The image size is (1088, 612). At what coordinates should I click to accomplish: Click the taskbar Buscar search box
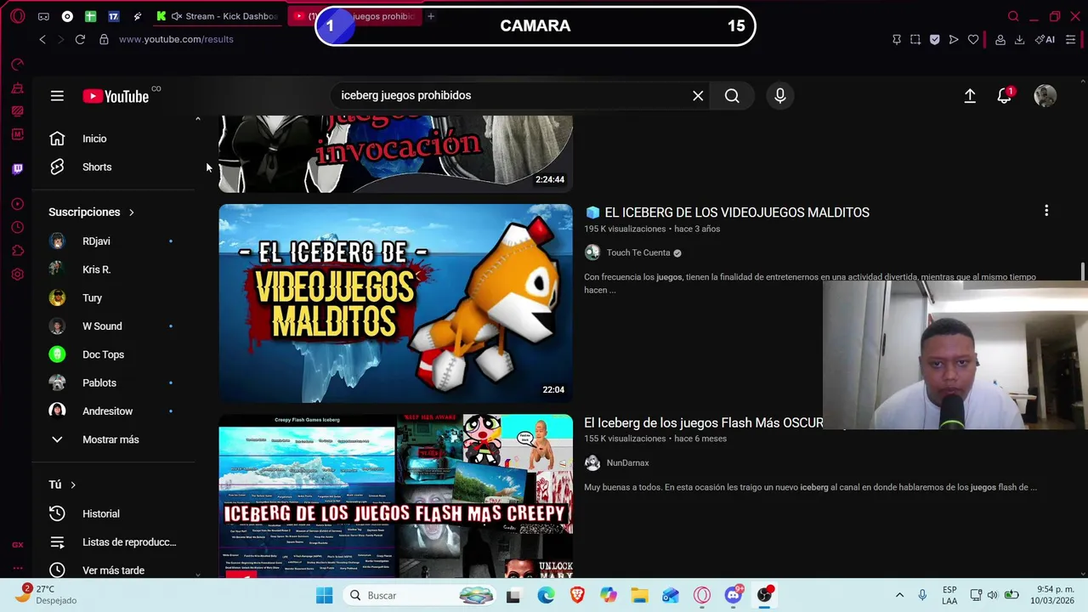420,596
